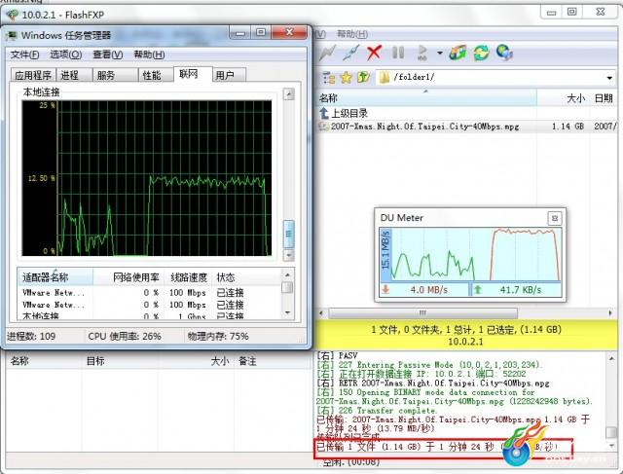This screenshot has height=474, width=623.
Task: Switch to the 应用程序 tab
Action: [33, 75]
